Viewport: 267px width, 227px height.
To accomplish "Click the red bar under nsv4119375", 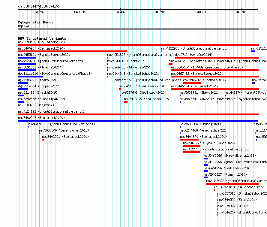I will [x=232, y=184].
